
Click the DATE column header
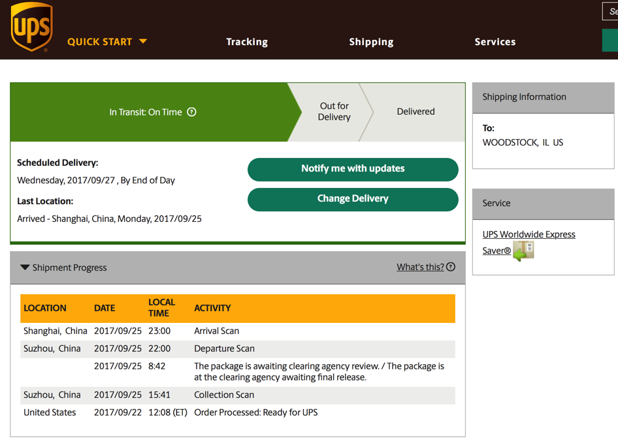[x=105, y=308]
